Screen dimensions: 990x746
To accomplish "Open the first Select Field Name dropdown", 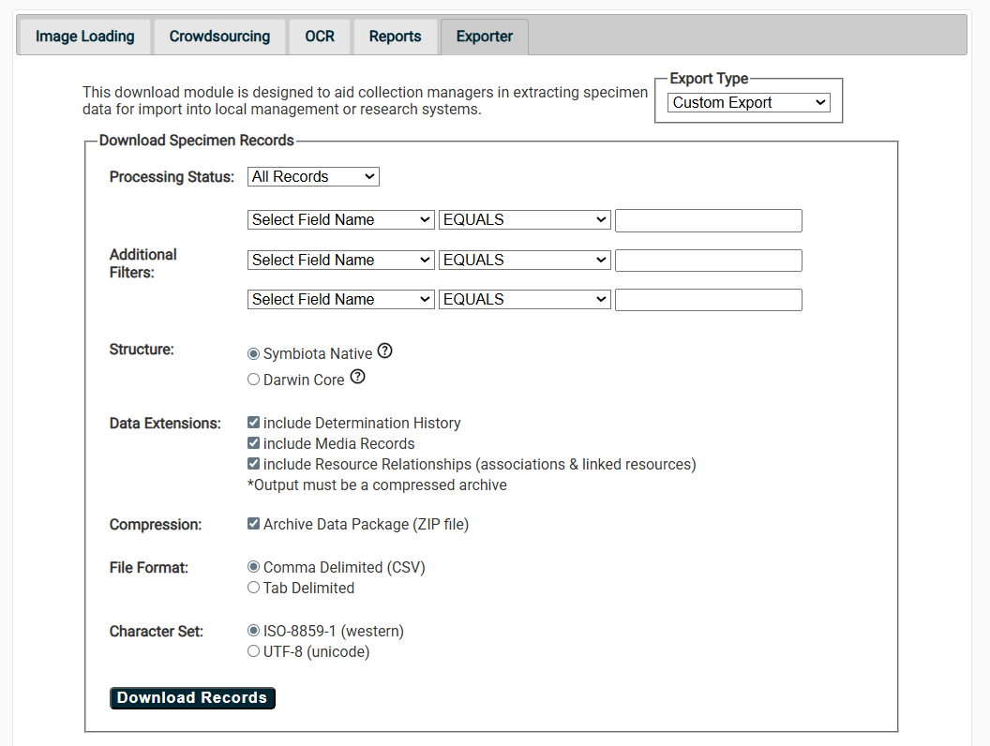I will click(x=340, y=219).
